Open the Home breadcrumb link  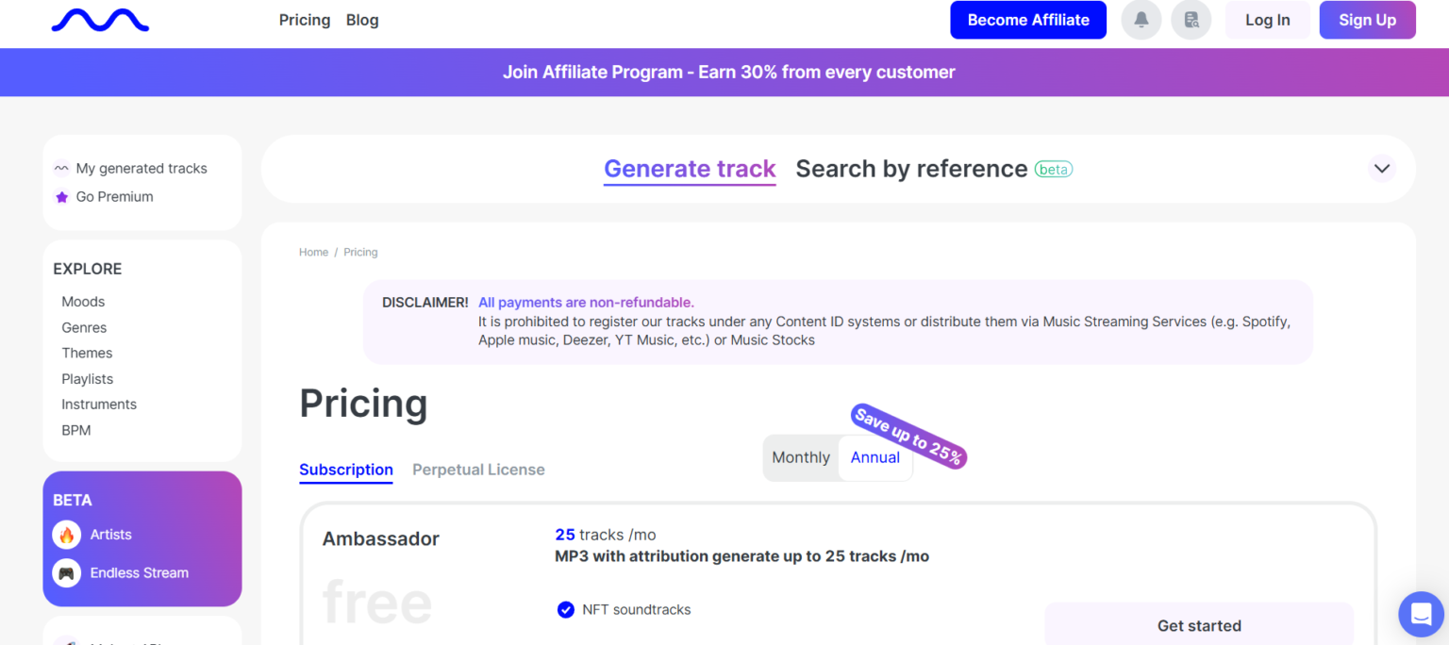point(313,252)
